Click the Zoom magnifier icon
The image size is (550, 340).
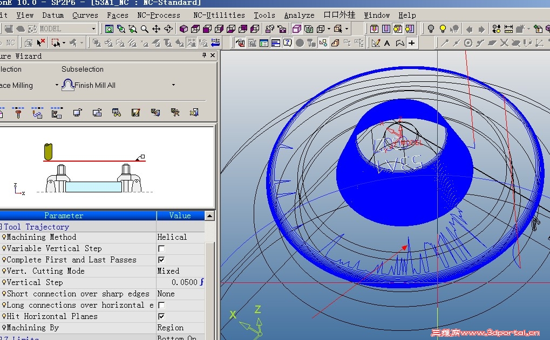pyautogui.click(x=144, y=29)
